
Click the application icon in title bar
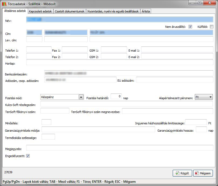(x=4, y=4)
